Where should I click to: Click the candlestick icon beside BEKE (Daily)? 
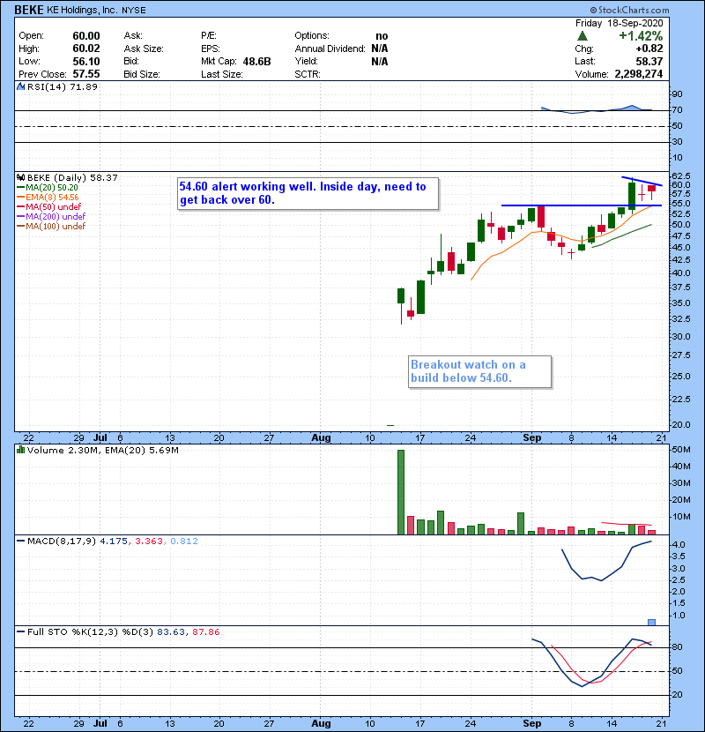pos(20,178)
